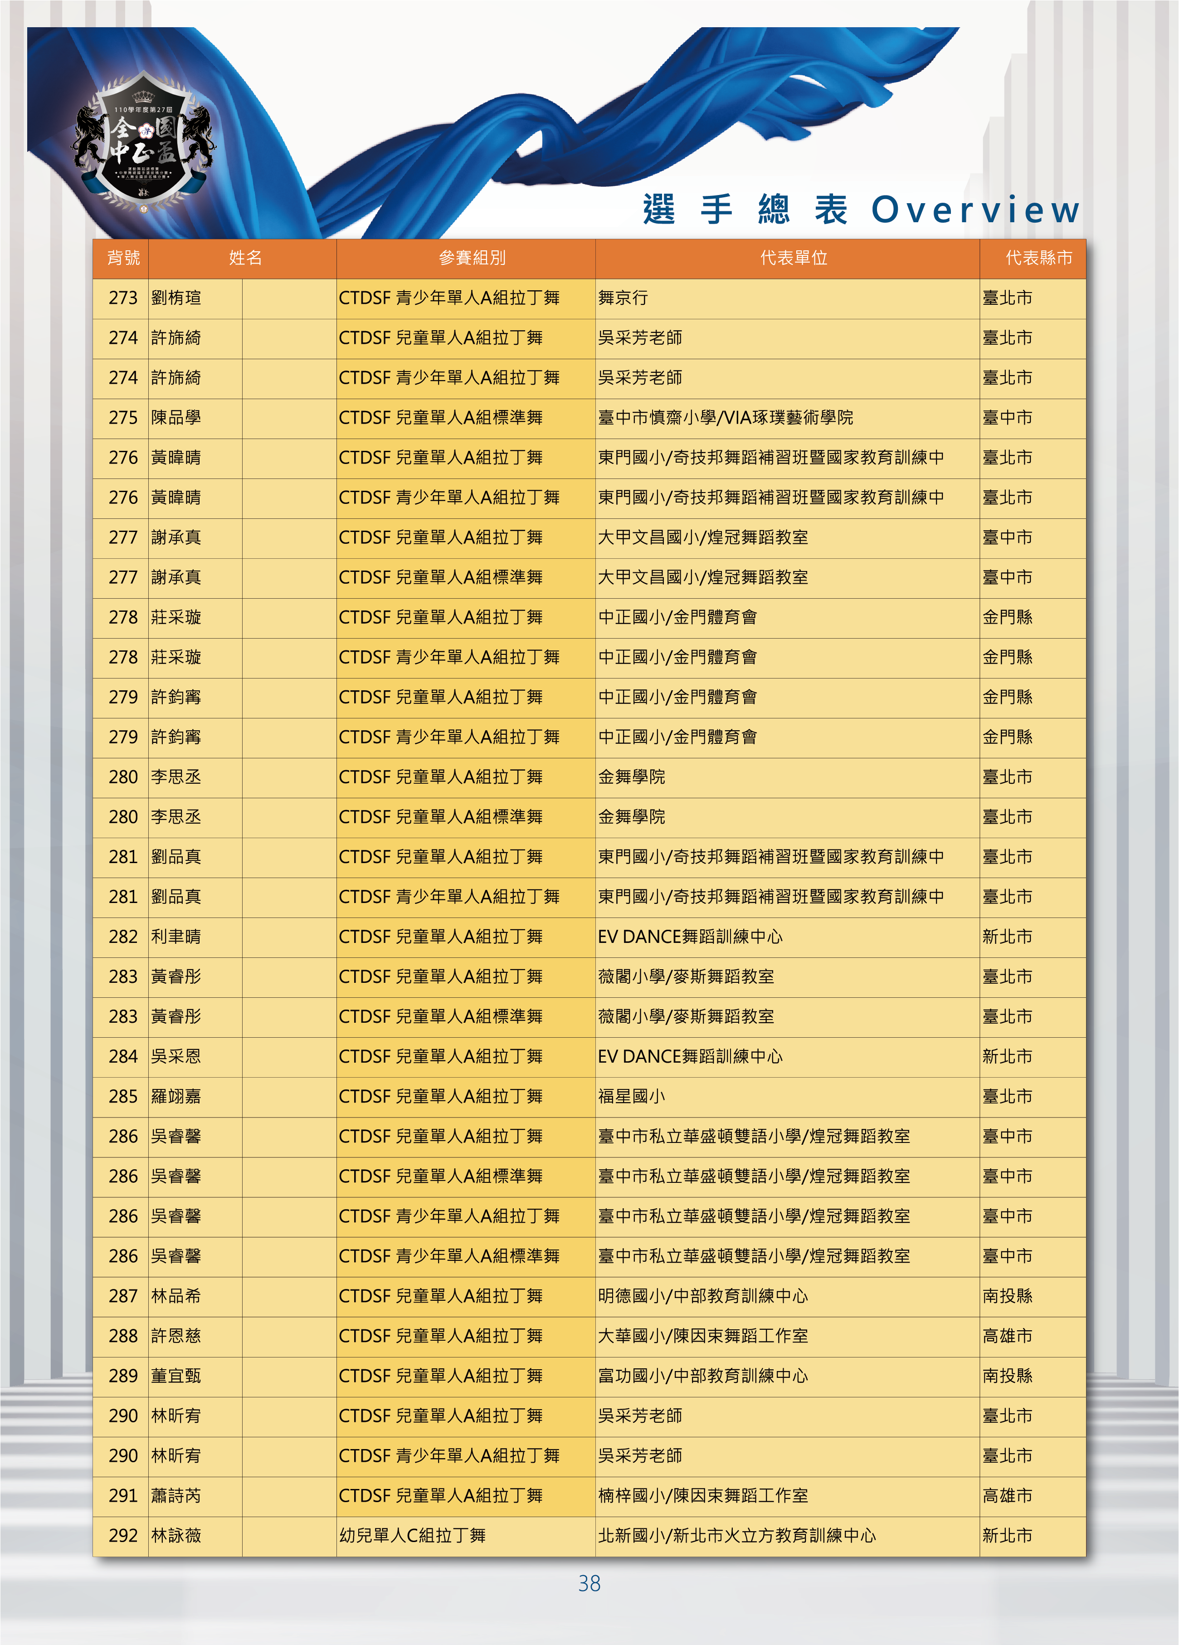This screenshot has height=1645, width=1179.
Task: Select the name 董宜甄
Action: coord(176,1376)
